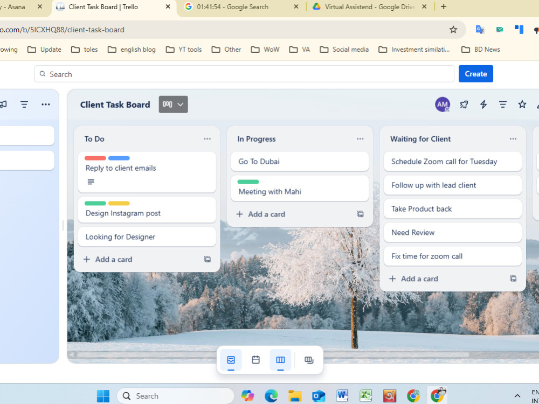
Task: Create card from template in In Progress
Action: coord(360,214)
